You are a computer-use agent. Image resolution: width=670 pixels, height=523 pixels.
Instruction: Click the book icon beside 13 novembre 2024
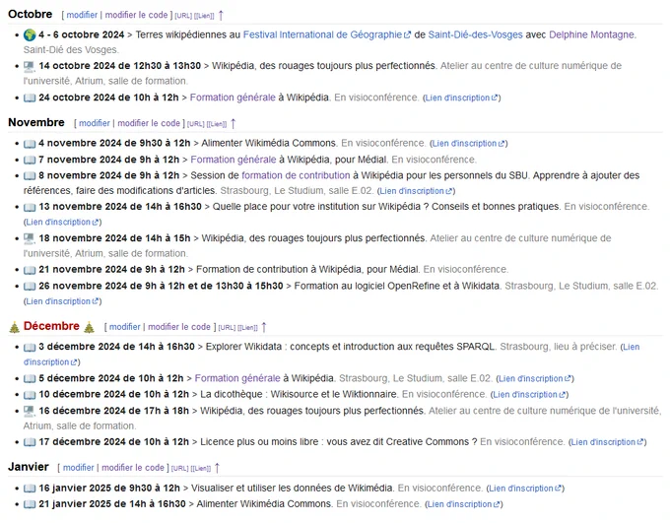click(x=30, y=207)
